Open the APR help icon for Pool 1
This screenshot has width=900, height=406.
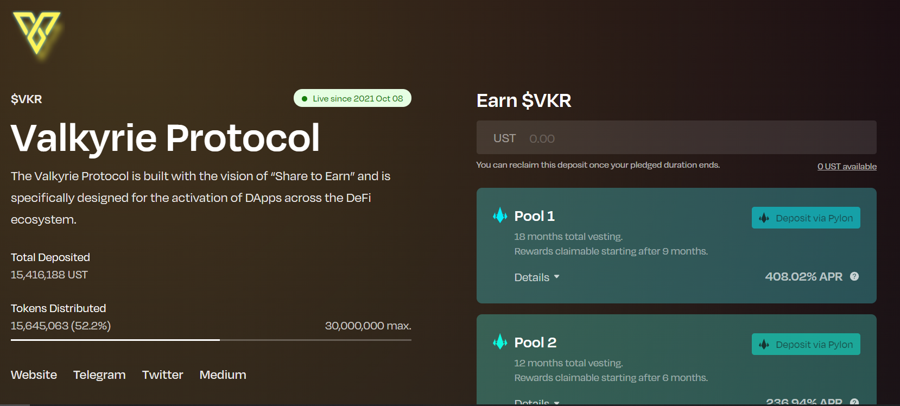coord(854,276)
